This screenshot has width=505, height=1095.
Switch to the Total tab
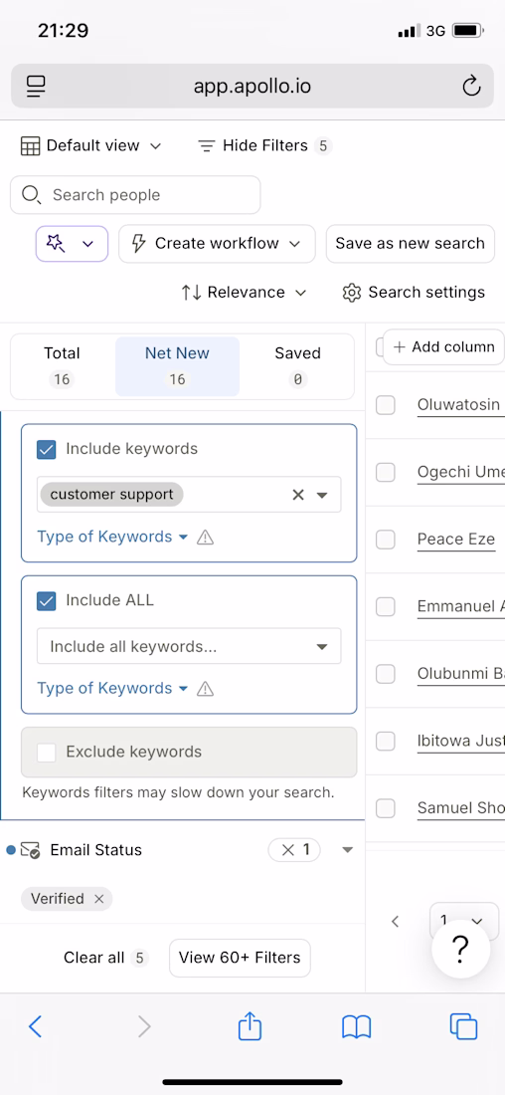(62, 365)
